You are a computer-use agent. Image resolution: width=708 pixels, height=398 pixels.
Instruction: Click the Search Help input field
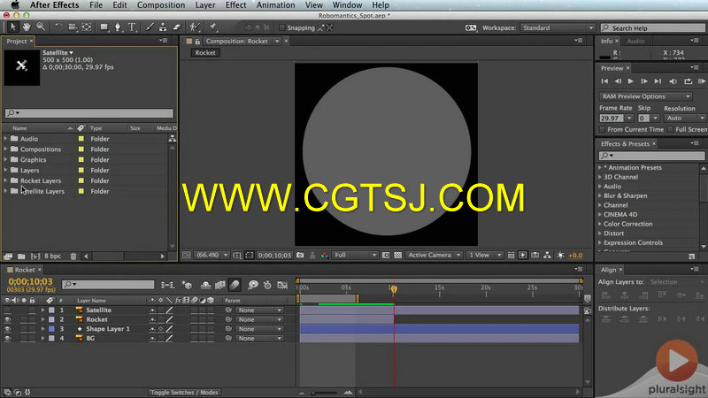pyautogui.click(x=653, y=28)
